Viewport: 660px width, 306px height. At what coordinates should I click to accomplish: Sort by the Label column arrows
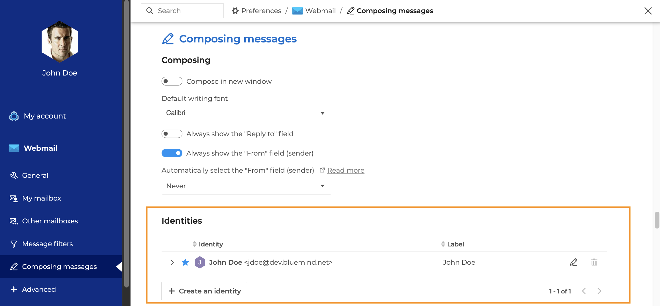click(x=443, y=244)
